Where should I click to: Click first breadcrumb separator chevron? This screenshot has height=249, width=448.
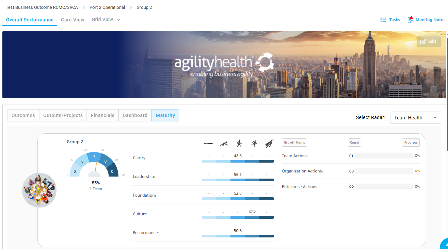pyautogui.click(x=84, y=7)
